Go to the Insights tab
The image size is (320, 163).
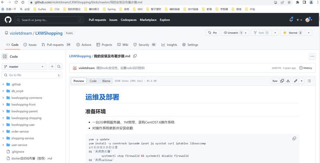169,45
